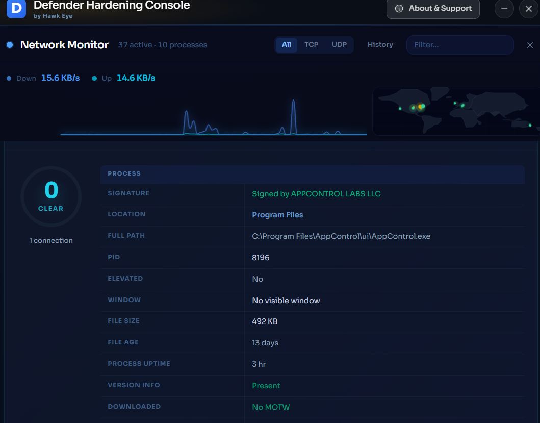Focus the Filter input field
540x423 pixels.
point(460,45)
